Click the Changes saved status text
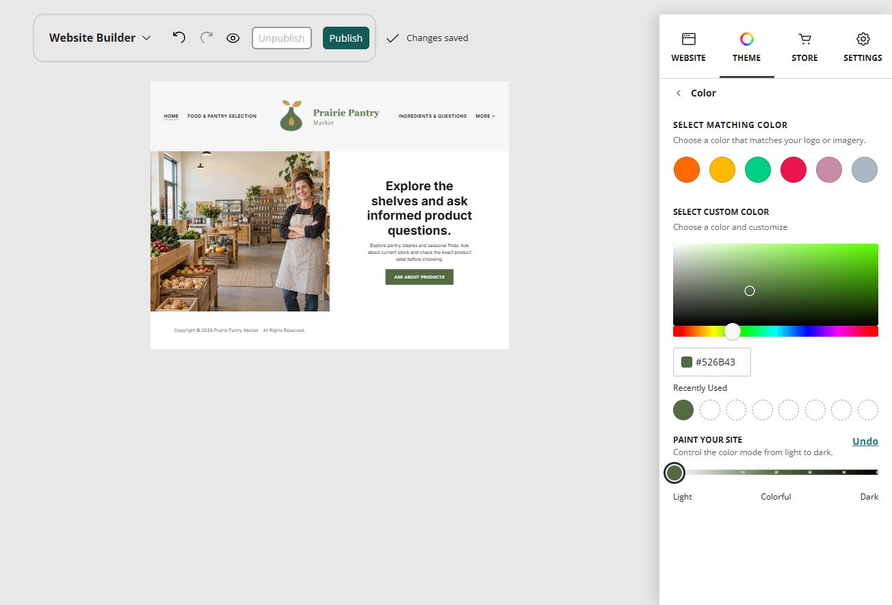This screenshot has height=605, width=892. click(x=437, y=38)
